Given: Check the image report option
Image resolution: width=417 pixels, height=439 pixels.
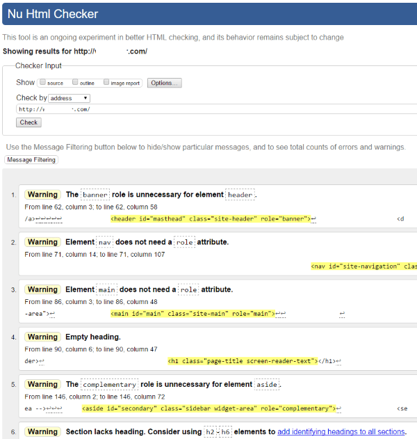Looking at the screenshot, I should [106, 82].
